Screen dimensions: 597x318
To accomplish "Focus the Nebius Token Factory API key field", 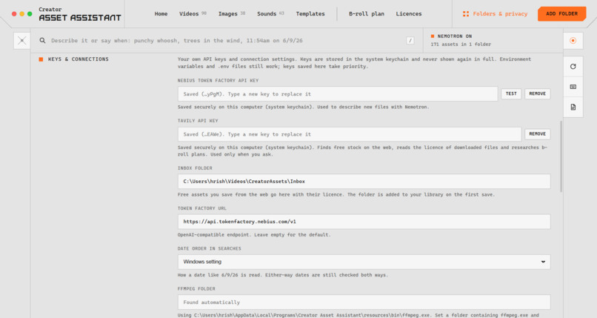I will 338,94.
